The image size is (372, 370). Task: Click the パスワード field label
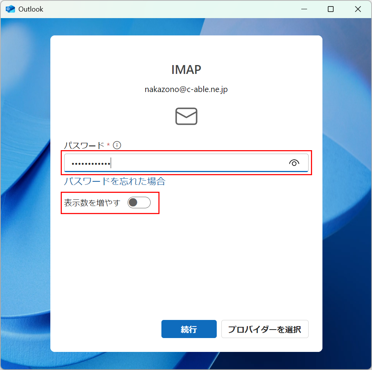pyautogui.click(x=84, y=145)
